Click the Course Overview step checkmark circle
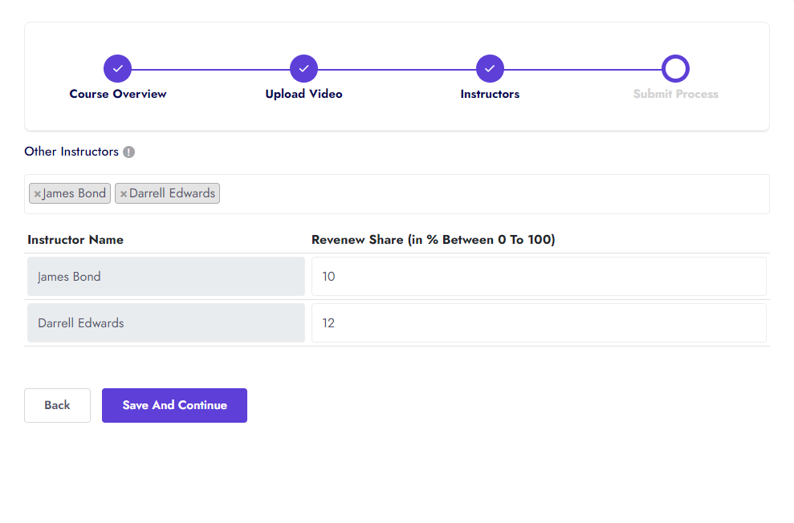This screenshot has width=794, height=523. tap(117, 69)
